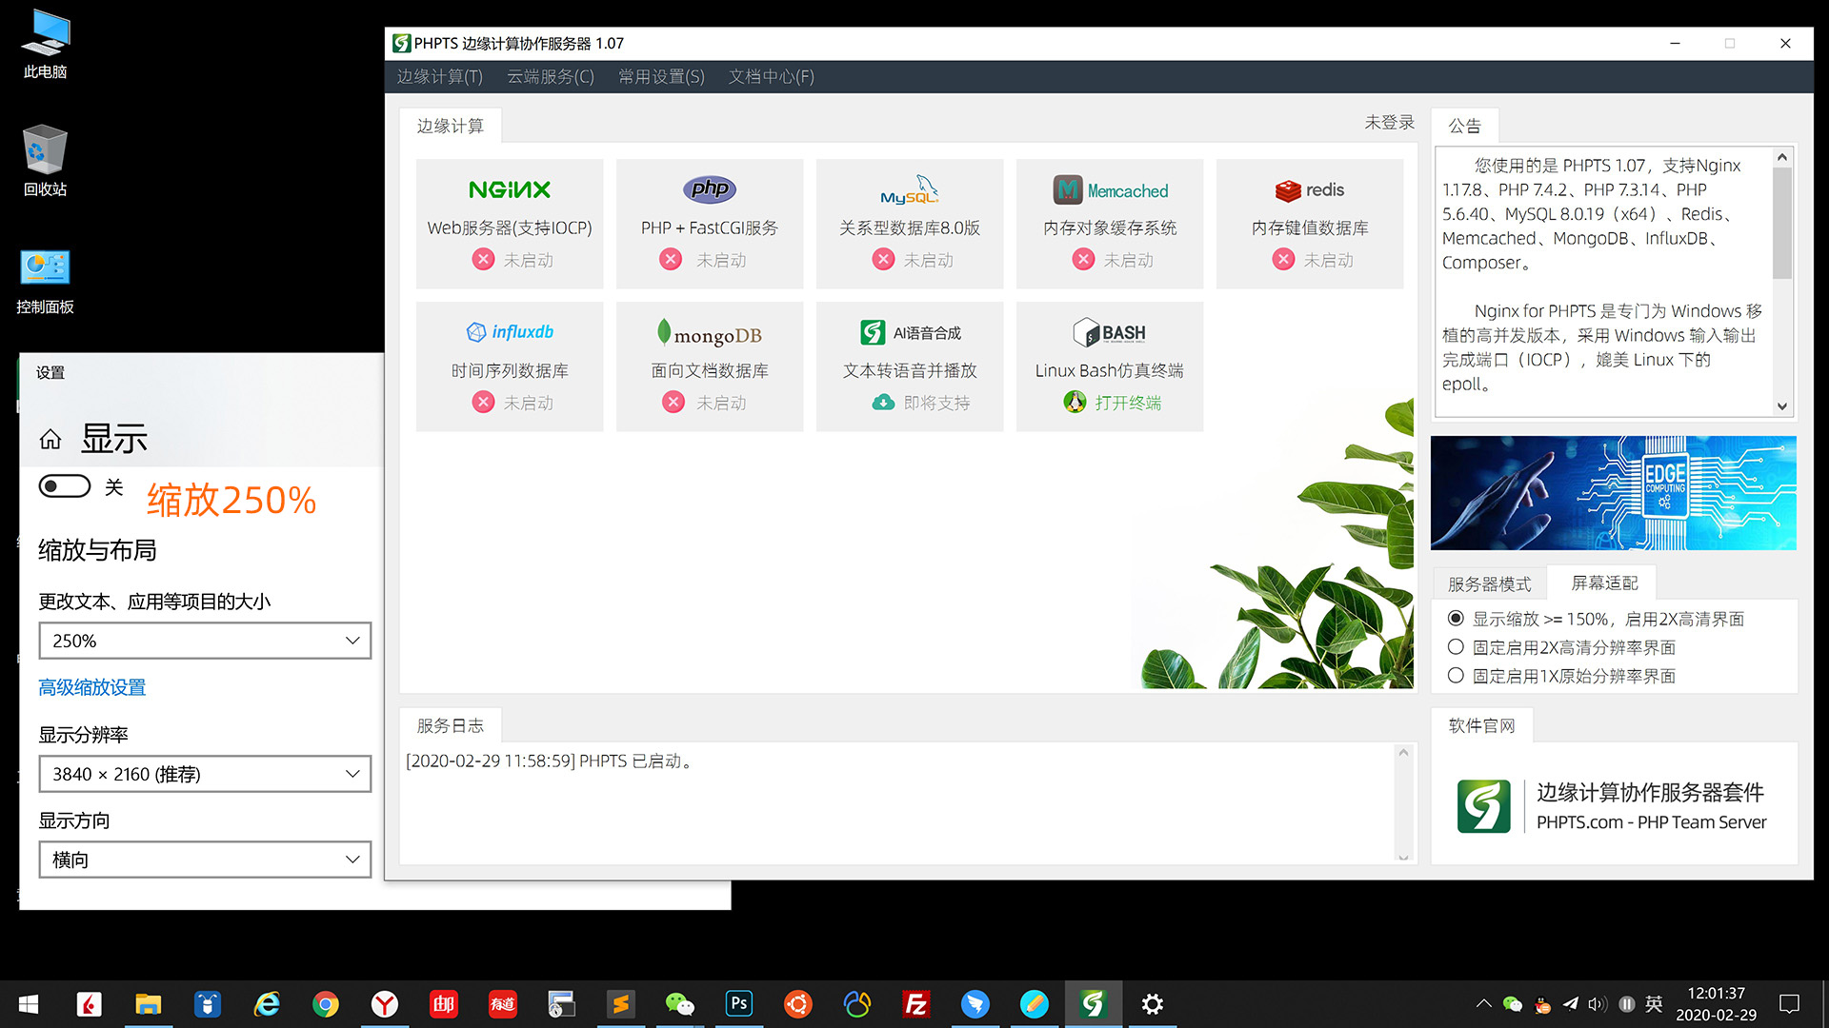Click the announcement panel scrollbar thumb
Image resolution: width=1829 pixels, height=1028 pixels.
(1782, 223)
